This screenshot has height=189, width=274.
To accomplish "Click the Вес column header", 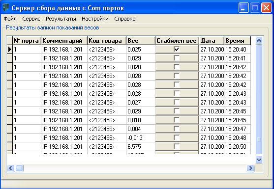I will tap(141, 41).
